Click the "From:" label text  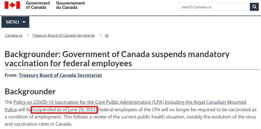tap(11, 75)
